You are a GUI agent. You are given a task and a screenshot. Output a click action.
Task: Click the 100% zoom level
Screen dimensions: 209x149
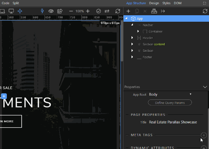(79, 11)
